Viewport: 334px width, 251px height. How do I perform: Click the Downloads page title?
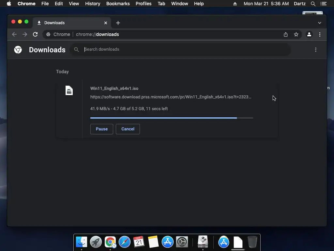click(x=47, y=50)
